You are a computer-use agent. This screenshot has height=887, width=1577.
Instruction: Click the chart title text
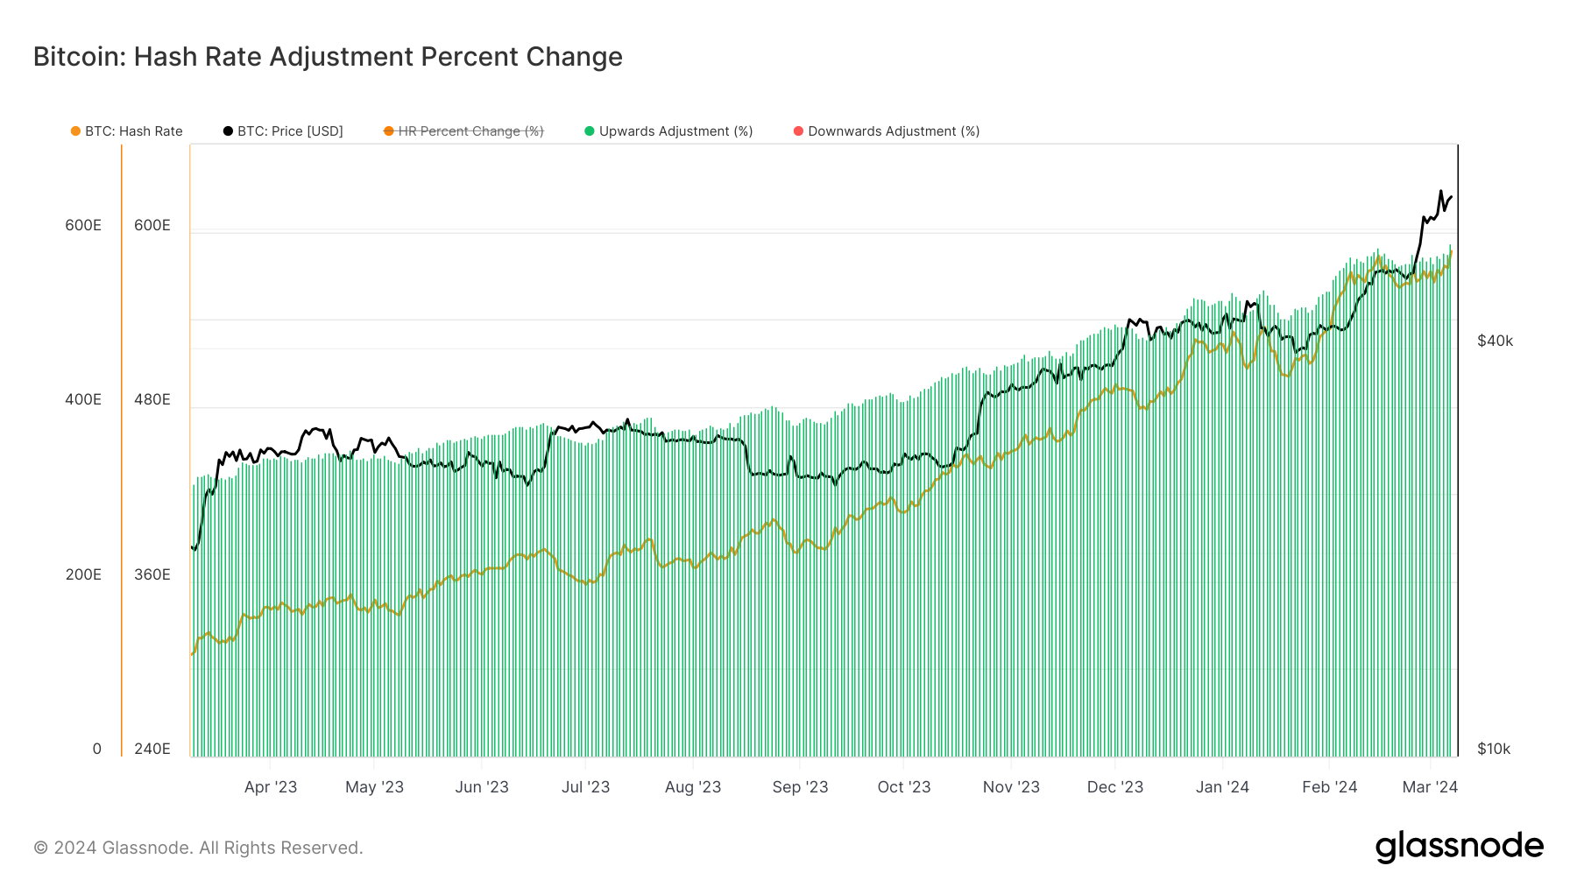click(328, 57)
